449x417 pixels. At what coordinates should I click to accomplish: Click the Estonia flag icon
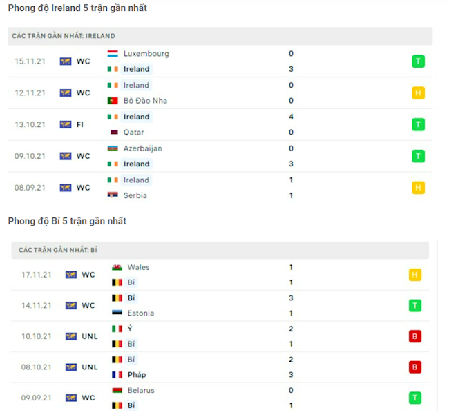(117, 313)
